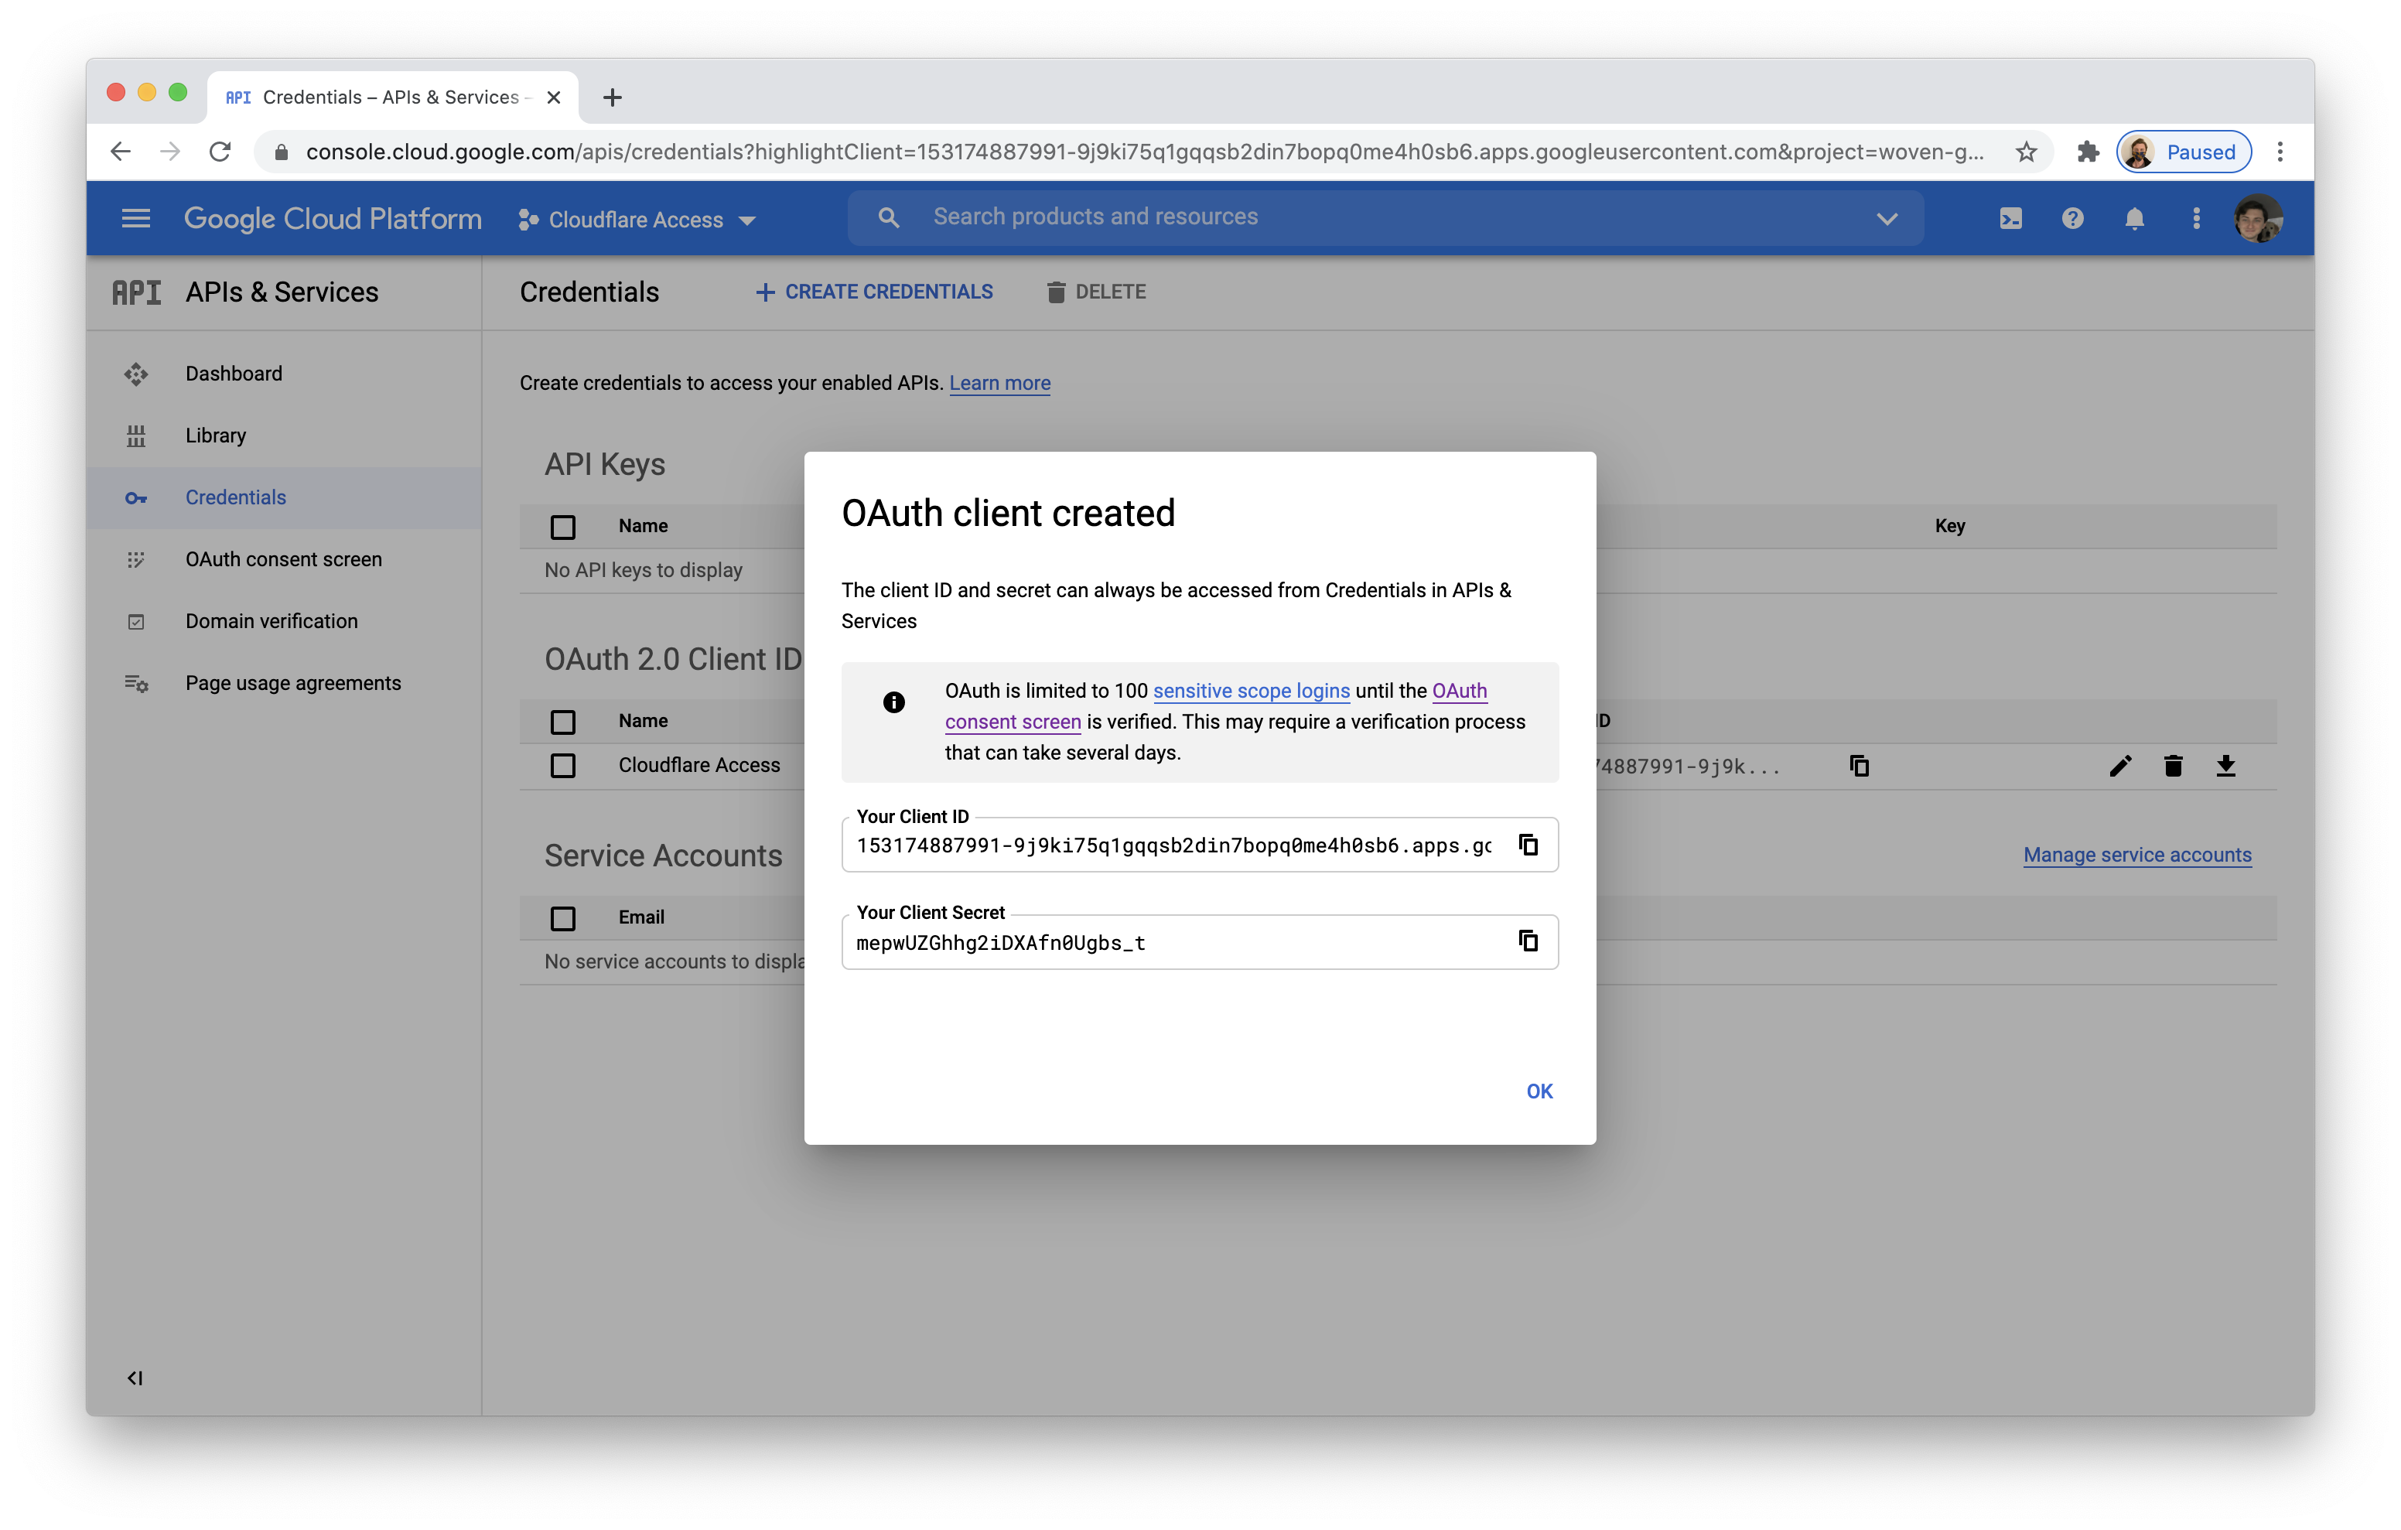Click the copy icon for Client ID
2401x1530 pixels.
pos(1526,845)
